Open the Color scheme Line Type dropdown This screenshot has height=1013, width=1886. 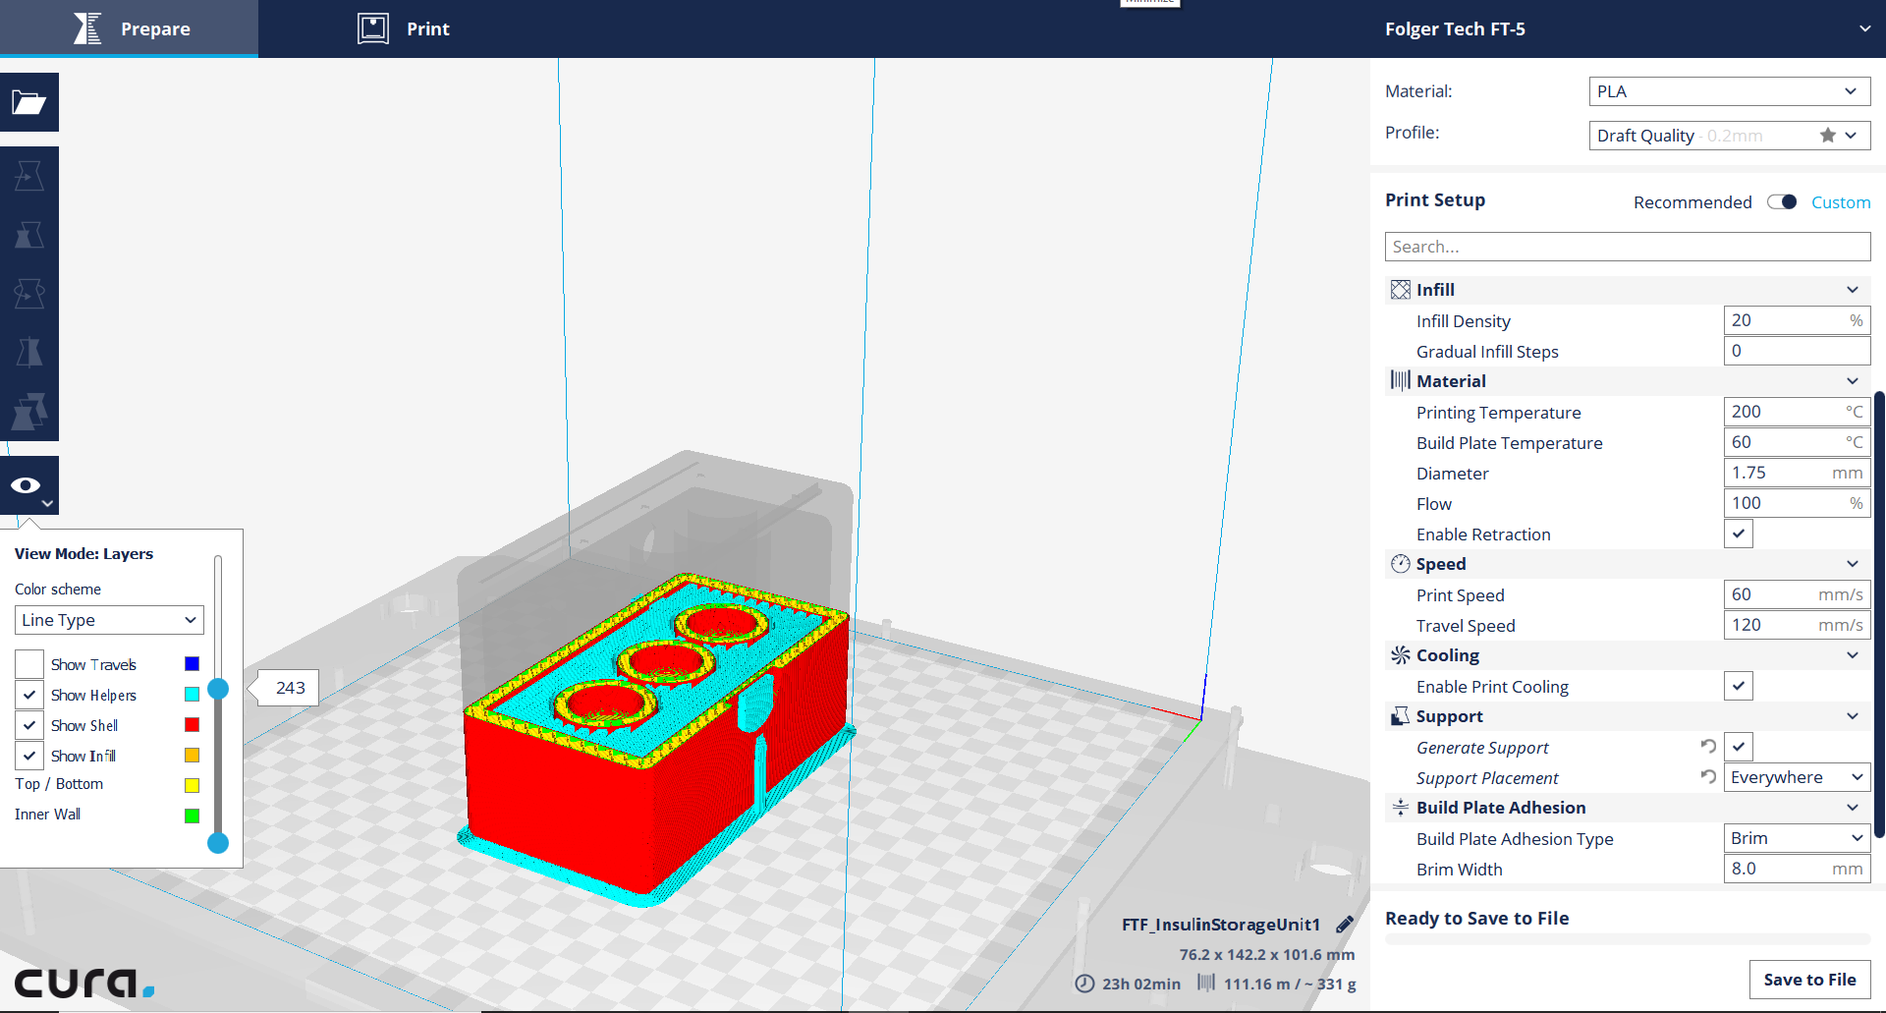(x=109, y=620)
